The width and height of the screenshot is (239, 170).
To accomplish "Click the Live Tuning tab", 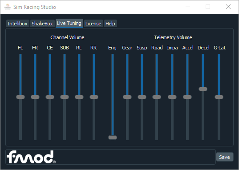I will point(69,23).
